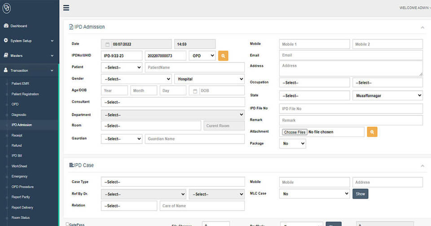Click the Guardian Name input field
Screen dimensions: 431x226
pyautogui.click(x=194, y=139)
